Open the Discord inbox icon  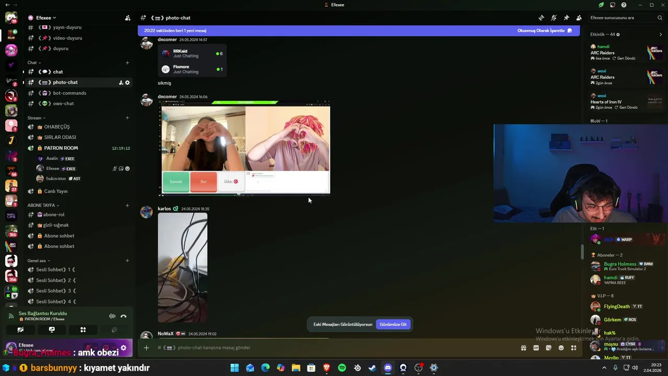pyautogui.click(x=613, y=5)
